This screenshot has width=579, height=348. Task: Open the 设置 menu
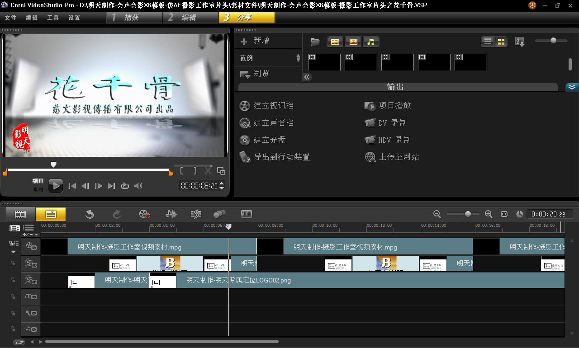[x=74, y=18]
